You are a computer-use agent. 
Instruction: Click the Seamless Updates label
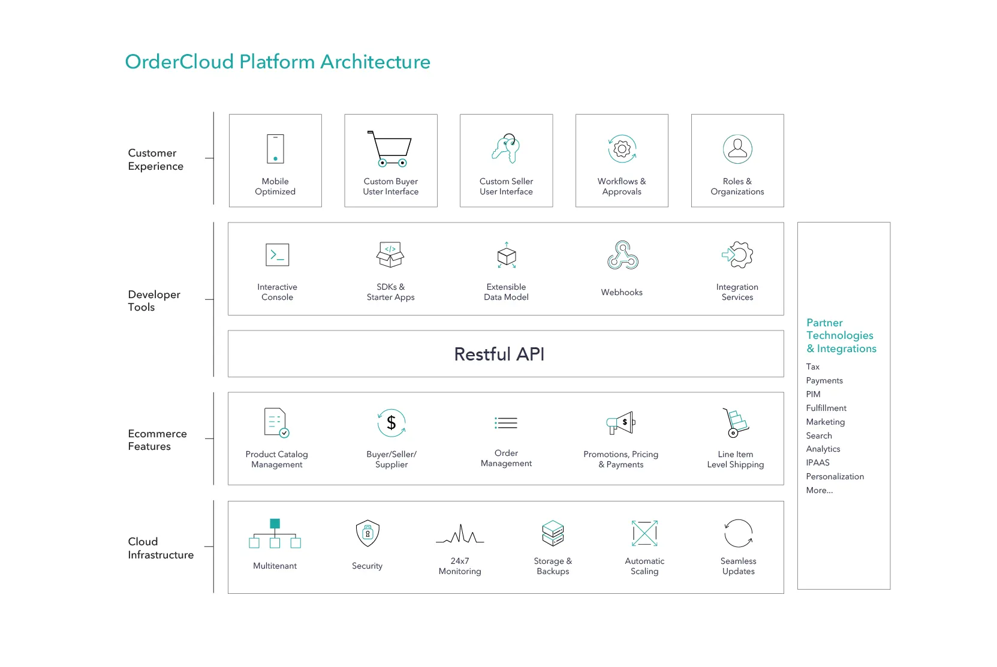click(x=739, y=566)
